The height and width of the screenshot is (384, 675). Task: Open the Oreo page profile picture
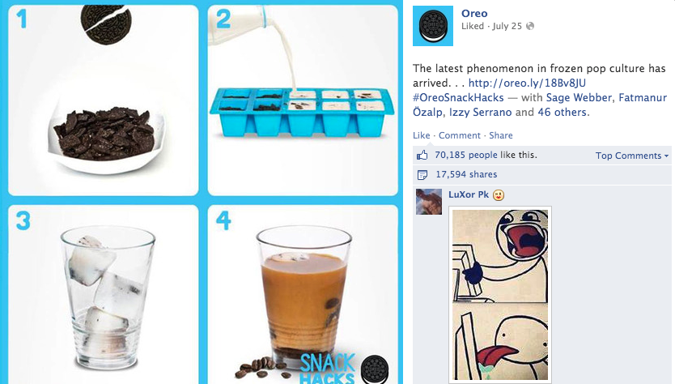click(x=433, y=26)
